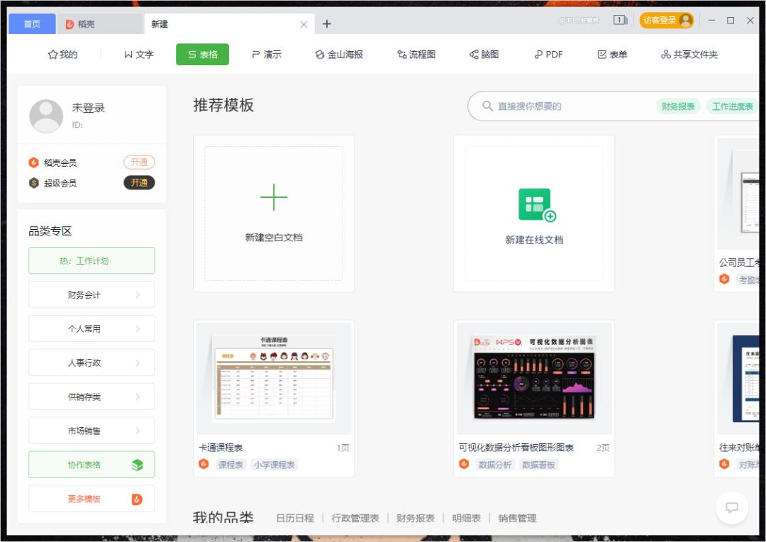Viewport: 766px width, 542px height.
Task: Switch to 演示 presentation creation
Action: pyautogui.click(x=267, y=53)
